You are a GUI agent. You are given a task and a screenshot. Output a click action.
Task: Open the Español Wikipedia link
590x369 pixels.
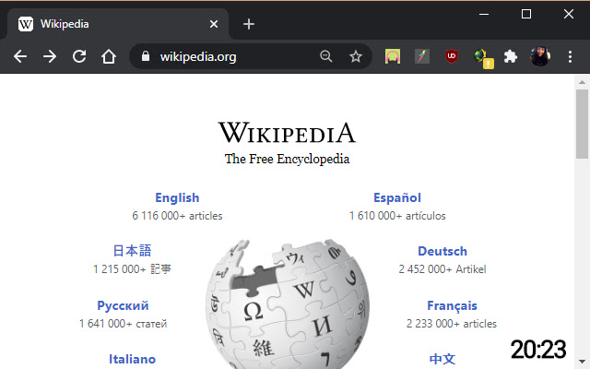click(397, 197)
